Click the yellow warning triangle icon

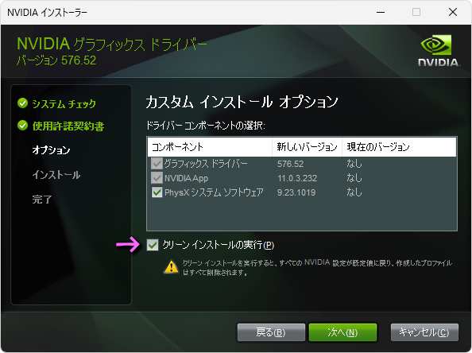click(x=172, y=266)
